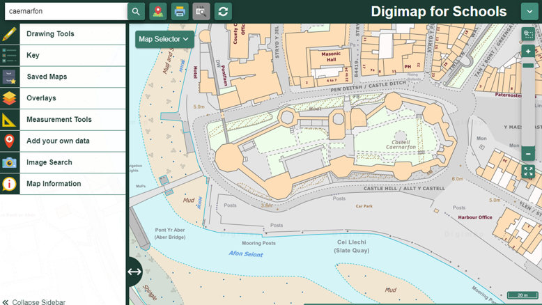
Task: Zoom out with the minus button
Action: (x=528, y=153)
